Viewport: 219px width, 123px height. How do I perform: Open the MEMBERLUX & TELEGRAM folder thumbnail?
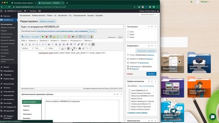172,112
